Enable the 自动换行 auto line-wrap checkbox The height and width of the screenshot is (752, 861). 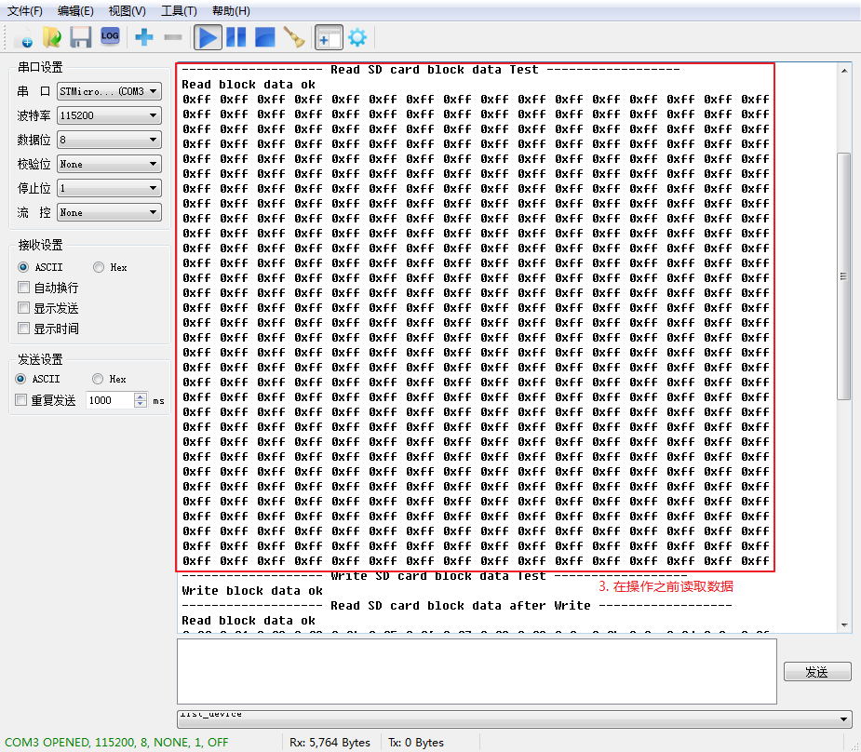(x=21, y=287)
